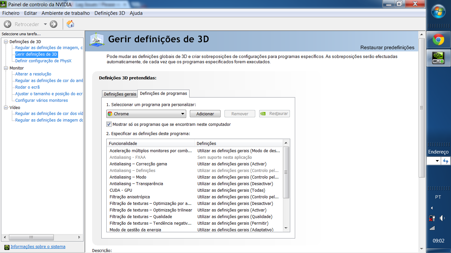Click the settings list scroll down arrow
Viewport: 451px width, 253px height.
coord(286,228)
